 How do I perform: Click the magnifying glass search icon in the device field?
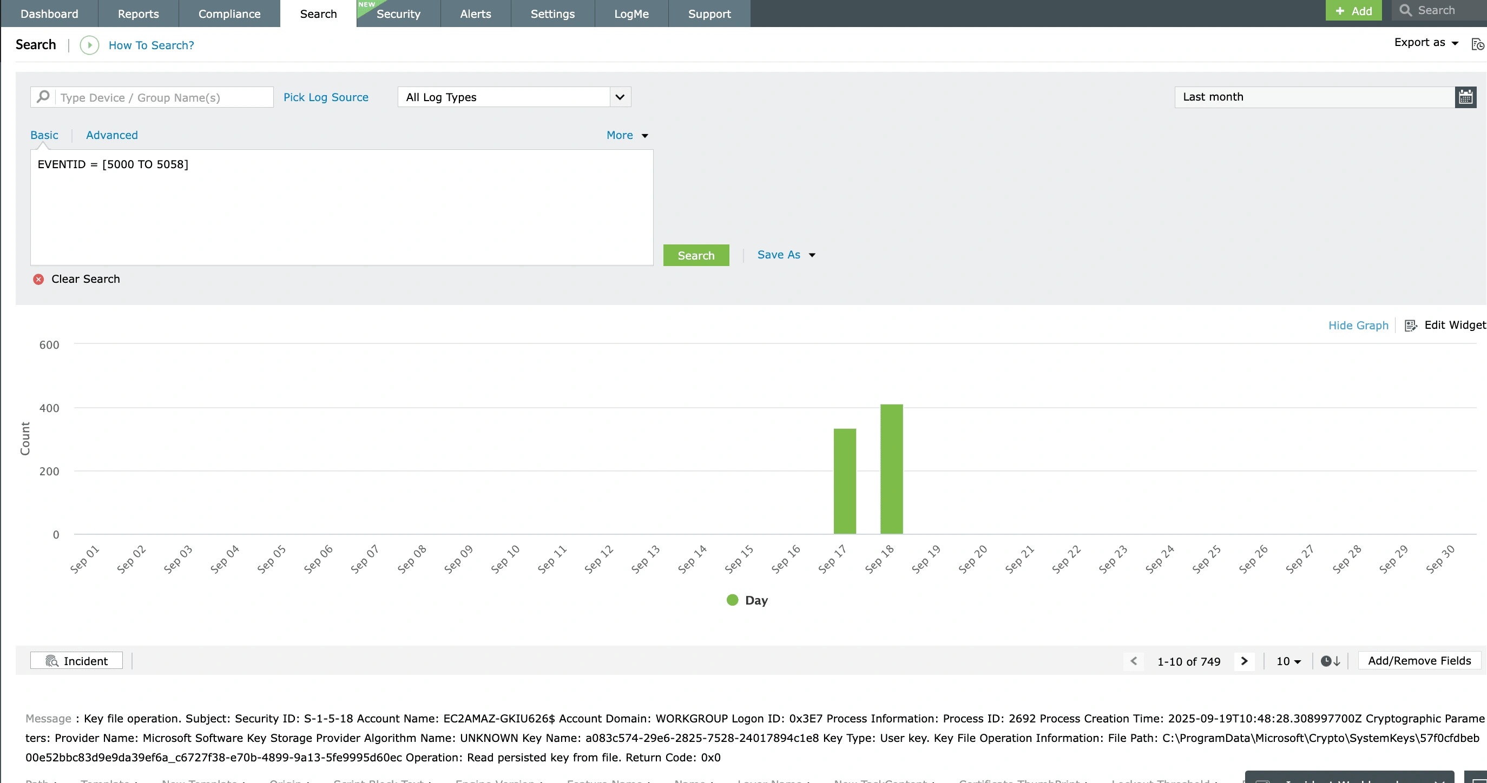click(x=43, y=96)
